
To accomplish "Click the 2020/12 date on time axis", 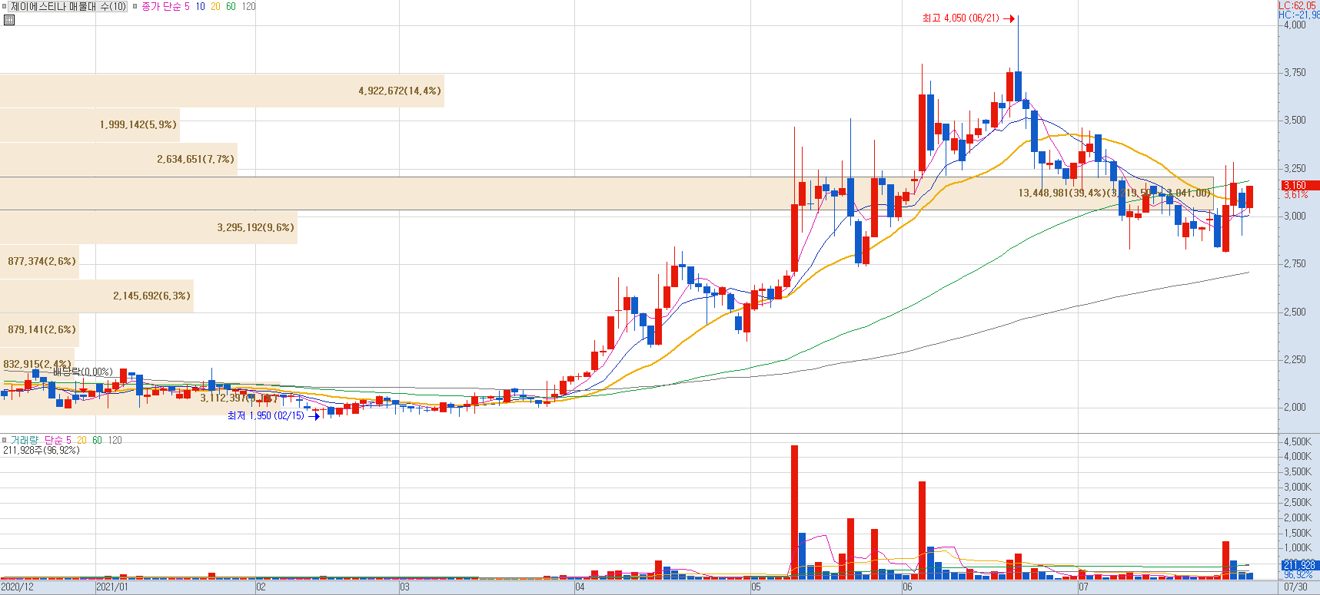I will coord(17,587).
